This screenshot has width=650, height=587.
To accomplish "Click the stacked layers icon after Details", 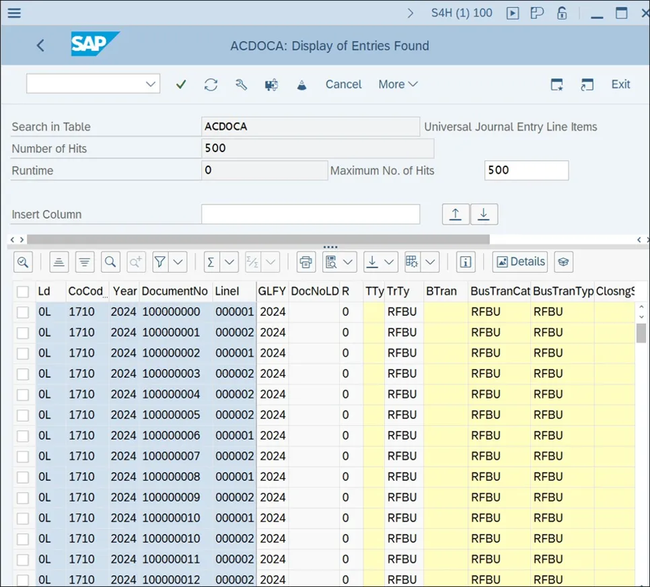I will 563,262.
